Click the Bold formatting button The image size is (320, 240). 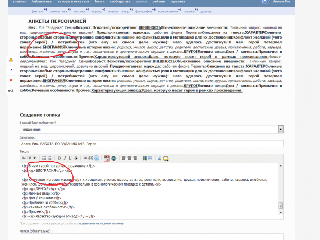point(59,158)
